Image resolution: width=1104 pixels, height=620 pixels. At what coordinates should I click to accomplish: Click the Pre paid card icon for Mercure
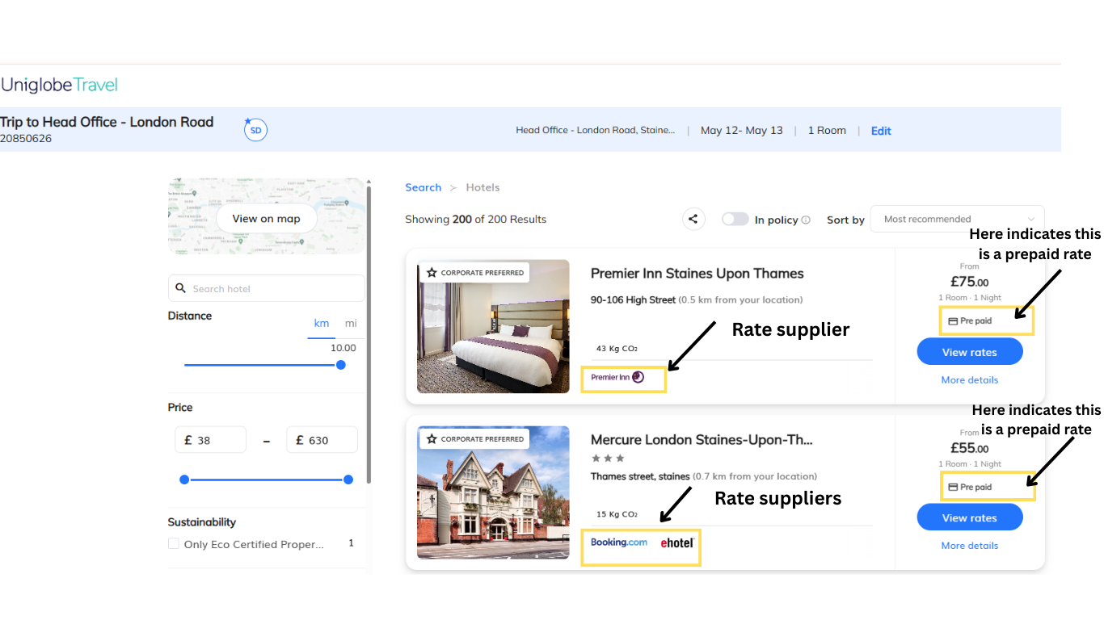953,488
